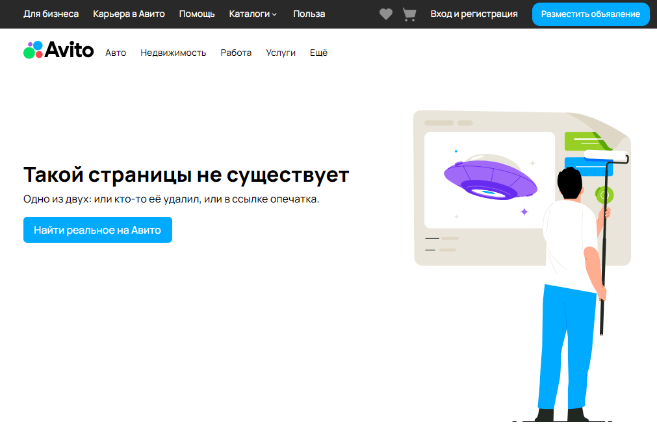657x444 pixels.
Task: Click Разместить объявление button
Action: pyautogui.click(x=590, y=14)
